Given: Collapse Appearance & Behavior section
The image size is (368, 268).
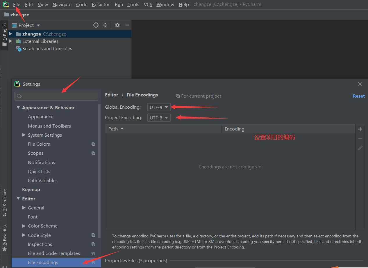Looking at the screenshot, I should [19, 107].
